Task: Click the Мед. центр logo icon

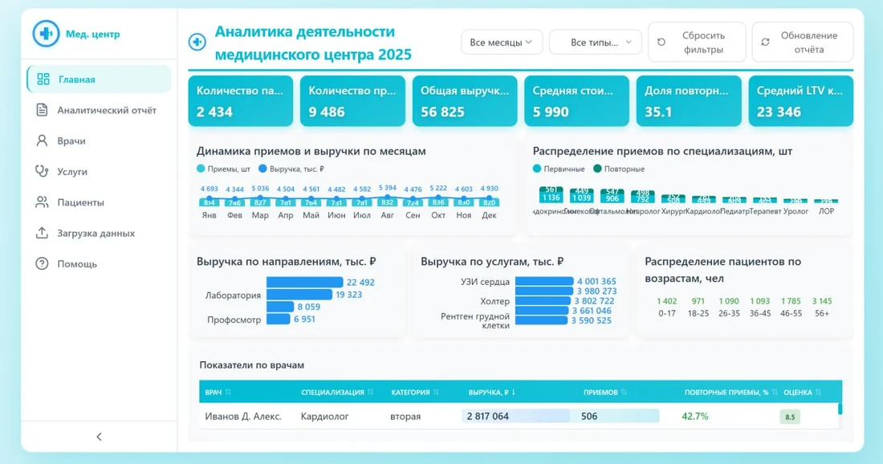Action: tap(46, 34)
